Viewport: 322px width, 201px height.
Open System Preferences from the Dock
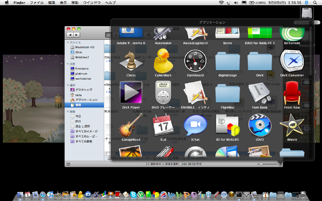(246, 194)
